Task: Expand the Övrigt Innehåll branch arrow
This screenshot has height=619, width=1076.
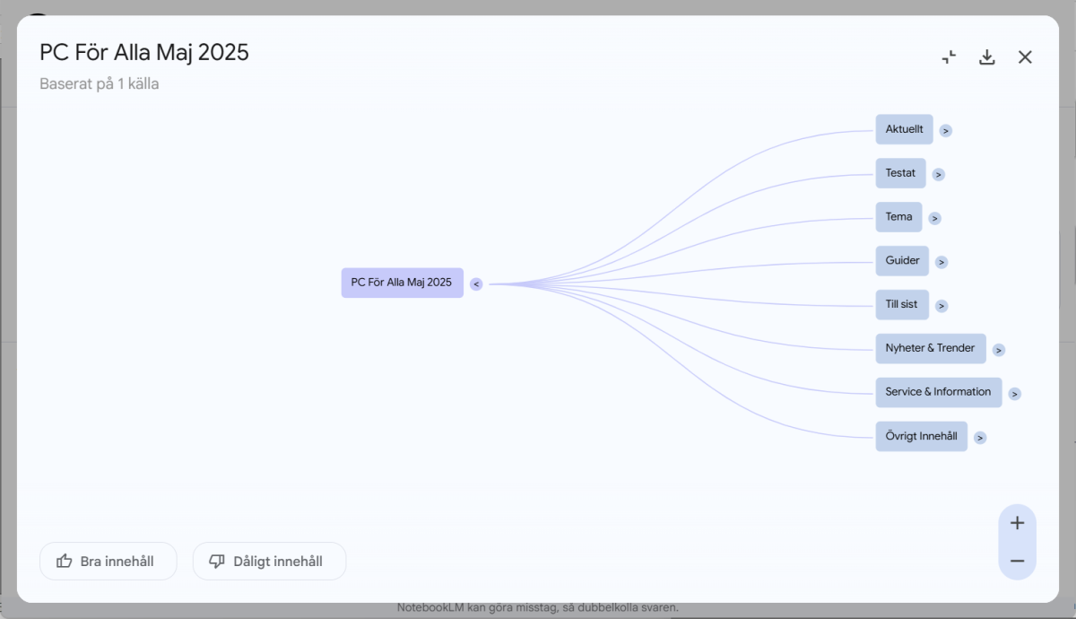Action: (x=980, y=438)
